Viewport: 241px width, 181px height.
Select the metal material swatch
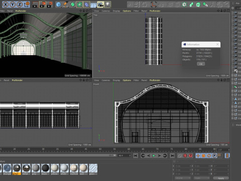[x=26, y=169]
